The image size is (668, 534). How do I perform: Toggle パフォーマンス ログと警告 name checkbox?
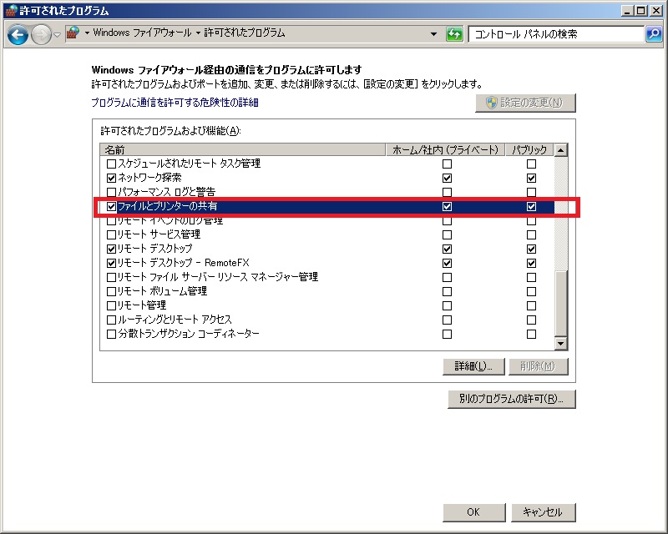(x=111, y=192)
